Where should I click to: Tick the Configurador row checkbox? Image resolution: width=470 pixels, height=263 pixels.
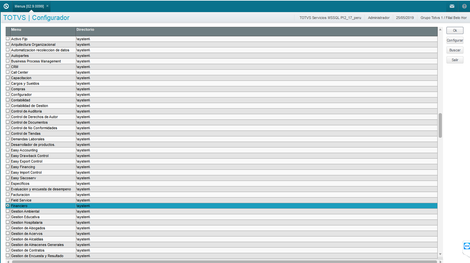[x=8, y=94]
